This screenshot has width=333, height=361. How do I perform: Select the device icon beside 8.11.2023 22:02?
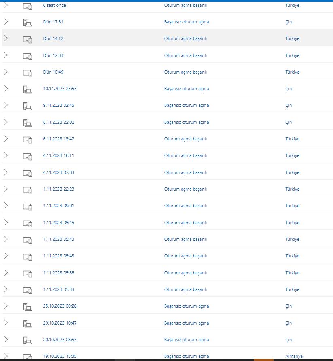[28, 123]
